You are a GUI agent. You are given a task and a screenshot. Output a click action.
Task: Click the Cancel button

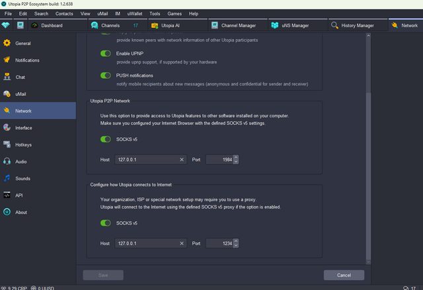click(344, 275)
